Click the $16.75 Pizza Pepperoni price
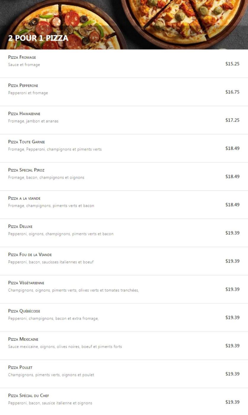The image size is (248, 415). (232, 92)
